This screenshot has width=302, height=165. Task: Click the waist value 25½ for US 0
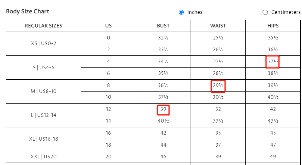coord(218,38)
